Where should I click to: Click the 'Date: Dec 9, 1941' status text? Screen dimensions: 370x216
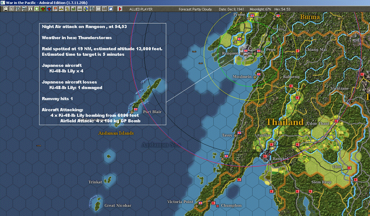(x=232, y=9)
